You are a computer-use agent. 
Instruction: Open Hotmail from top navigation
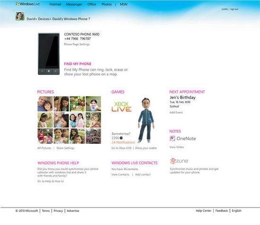[x=55, y=4]
